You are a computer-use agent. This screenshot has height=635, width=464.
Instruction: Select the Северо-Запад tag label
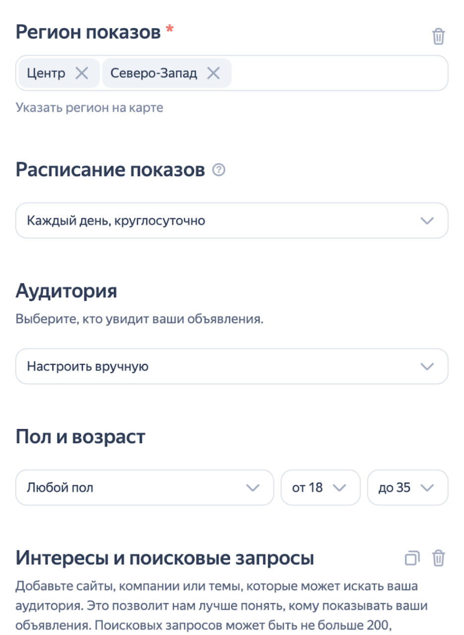(154, 73)
